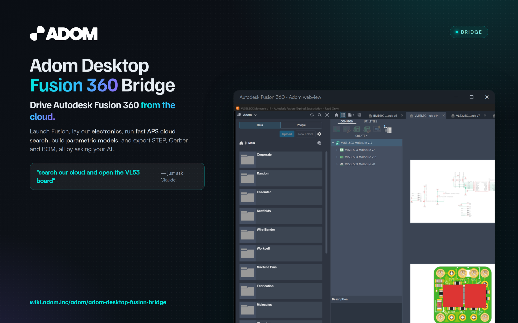This screenshot has width=518, height=323.
Task: Open the 'Molecules' folder name
Action: pos(264,305)
